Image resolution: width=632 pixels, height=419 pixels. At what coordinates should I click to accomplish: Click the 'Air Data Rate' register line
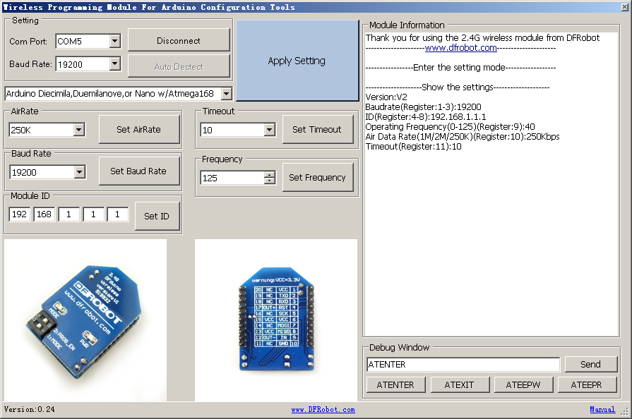(463, 136)
